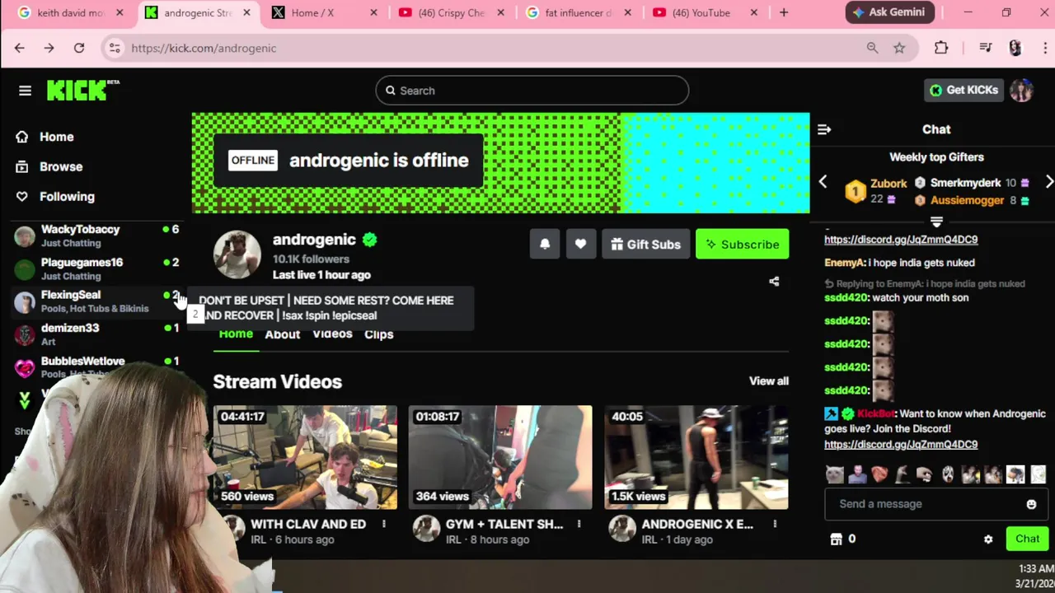Open the Ask Gemini button
This screenshot has height=593, width=1055.
pos(889,12)
